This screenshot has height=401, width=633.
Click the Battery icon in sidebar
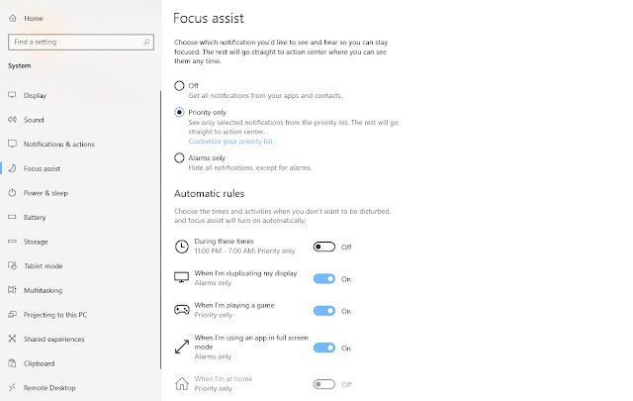click(x=12, y=217)
